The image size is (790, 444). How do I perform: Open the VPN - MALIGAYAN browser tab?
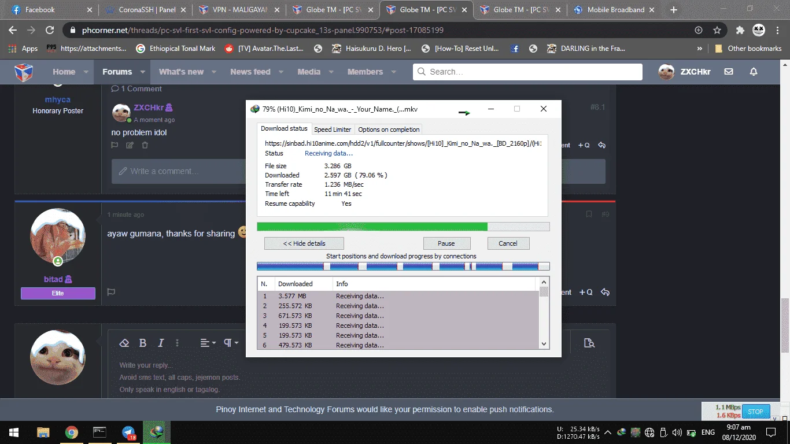[x=238, y=10]
